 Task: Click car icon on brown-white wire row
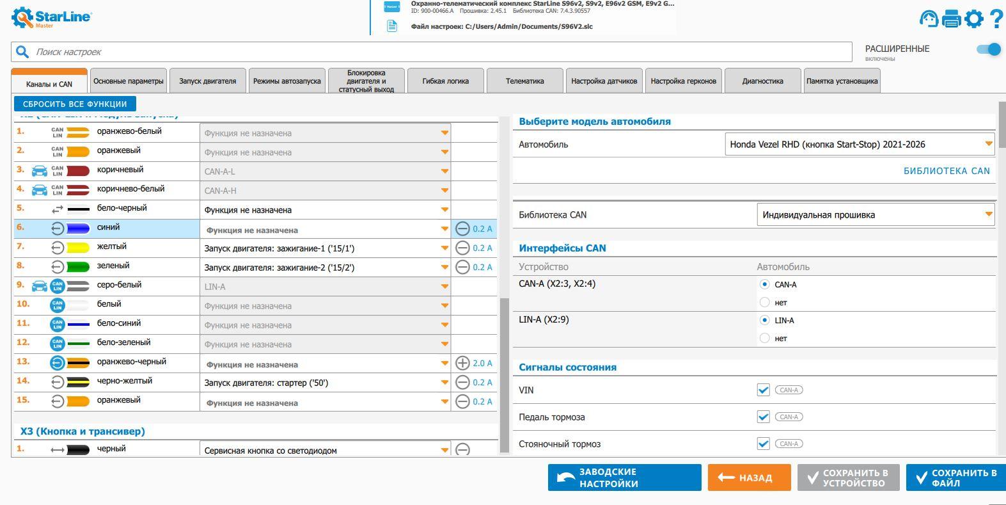click(40, 190)
